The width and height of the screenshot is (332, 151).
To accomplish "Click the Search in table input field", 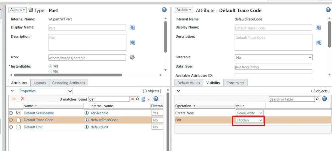I will [292, 99].
